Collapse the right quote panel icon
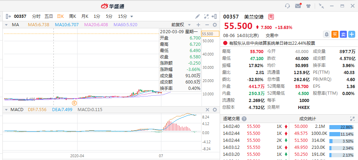The height and width of the screenshot is (160, 358). (214, 16)
